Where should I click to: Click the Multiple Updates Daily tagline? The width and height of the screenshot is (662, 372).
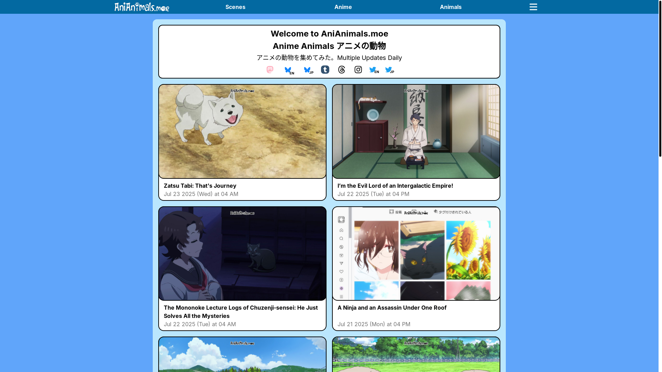pos(369,58)
